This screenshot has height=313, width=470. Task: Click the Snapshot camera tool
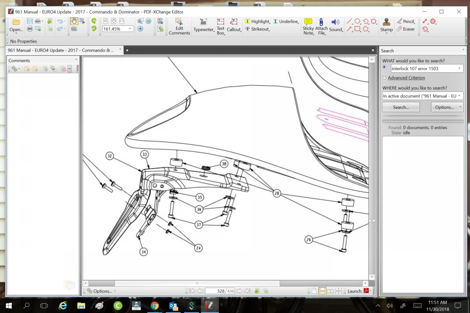(x=74, y=29)
